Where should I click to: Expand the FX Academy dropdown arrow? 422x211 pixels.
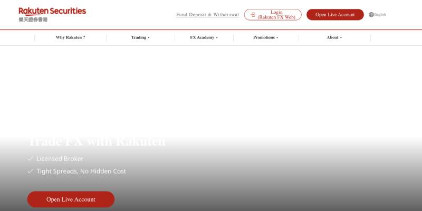[217, 38]
